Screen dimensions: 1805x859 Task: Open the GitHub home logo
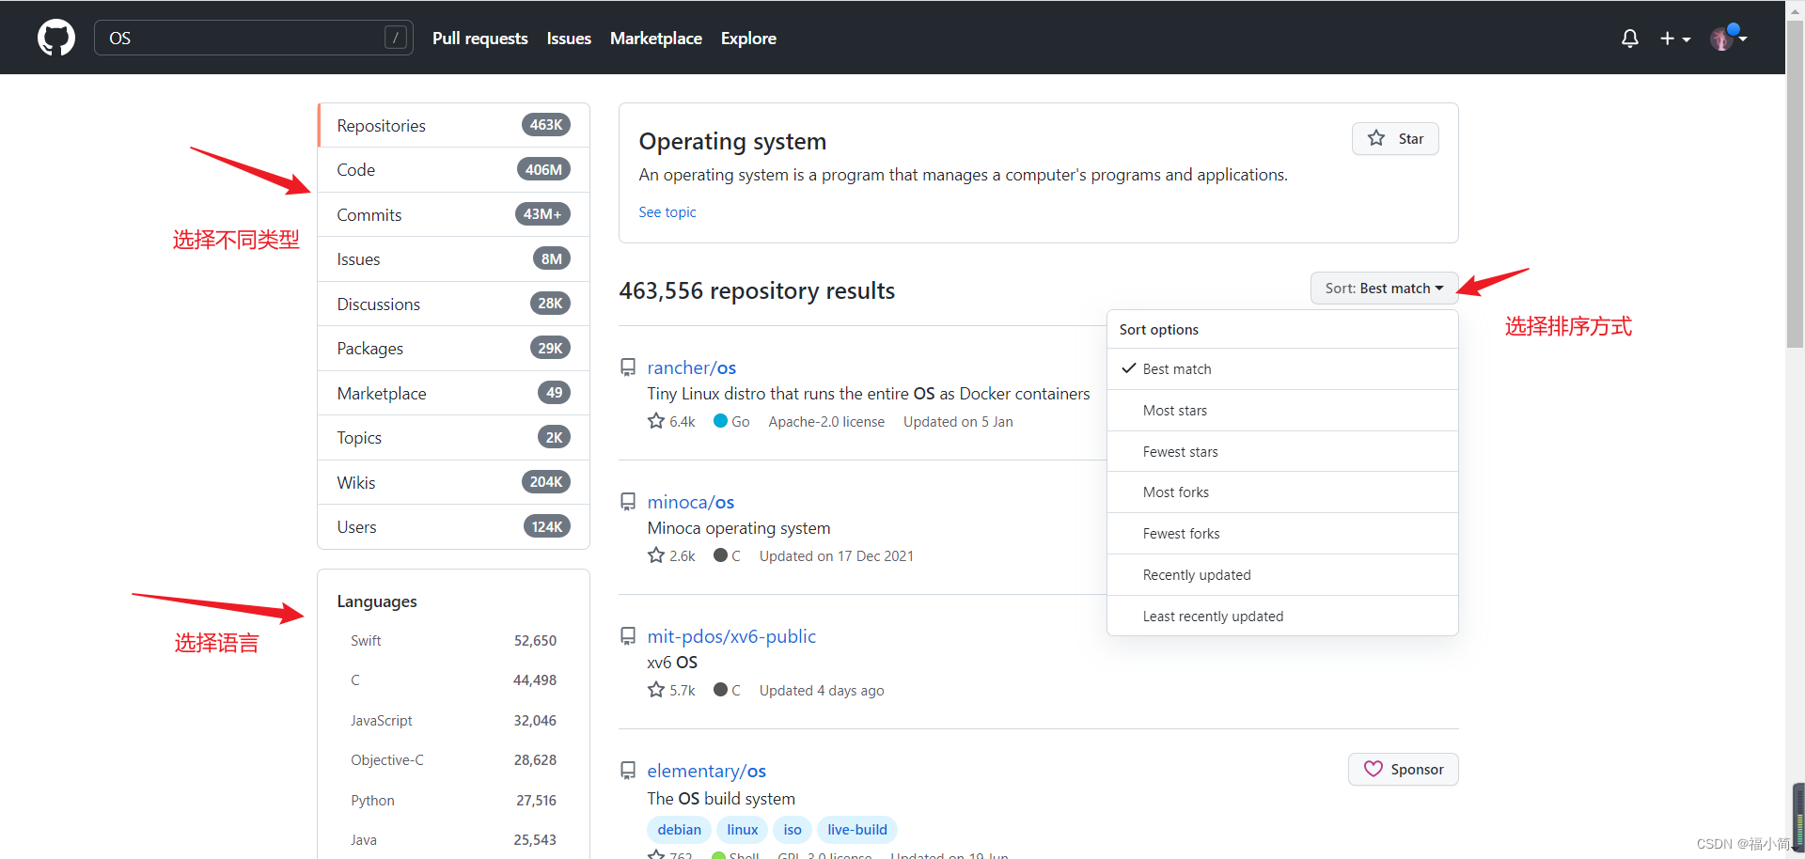point(56,38)
